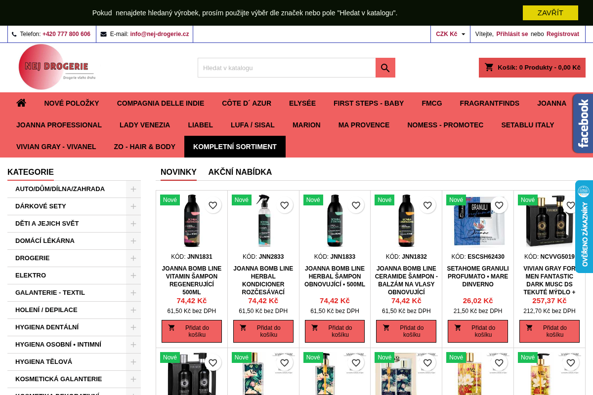The width and height of the screenshot is (593, 395).
Task: Click the Registrovat link
Action: coord(563,34)
